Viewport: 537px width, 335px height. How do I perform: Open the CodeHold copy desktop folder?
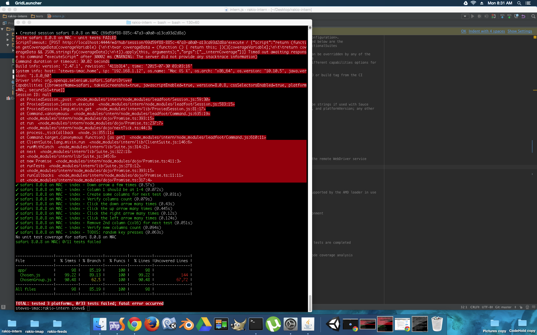(x=522, y=326)
